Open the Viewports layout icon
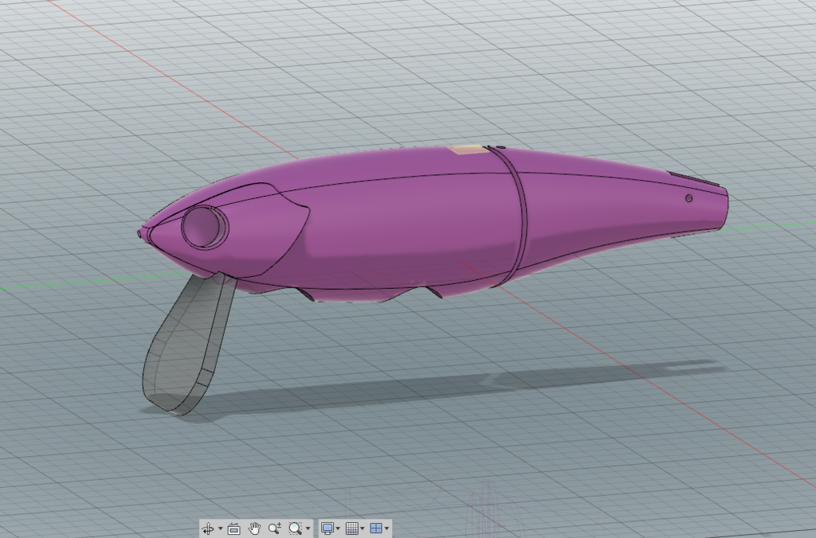Screen dimensions: 816x538 click(376, 528)
